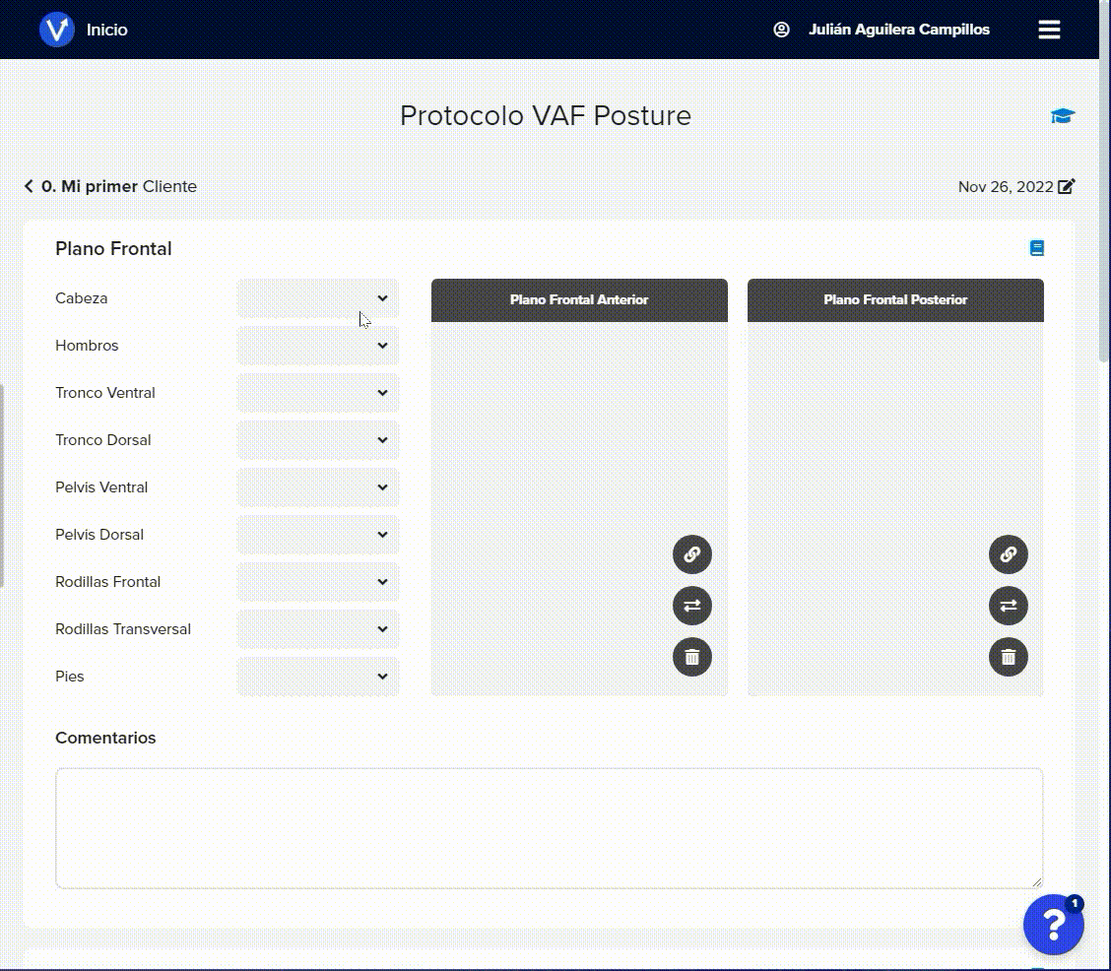Delete image in Plano Frontal Posterior

[1008, 657]
